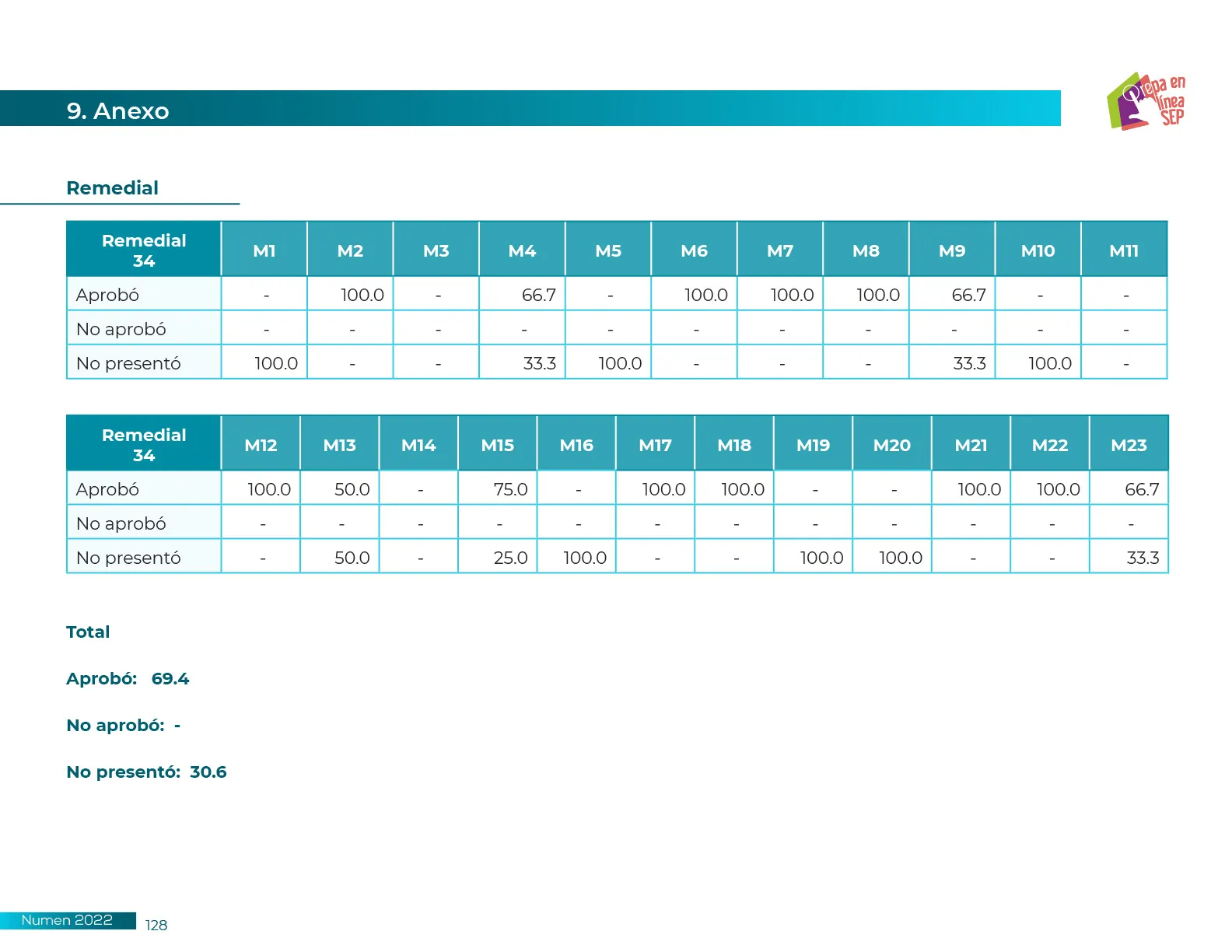
Task: Click the 9. Anexo header title
Action: (117, 111)
